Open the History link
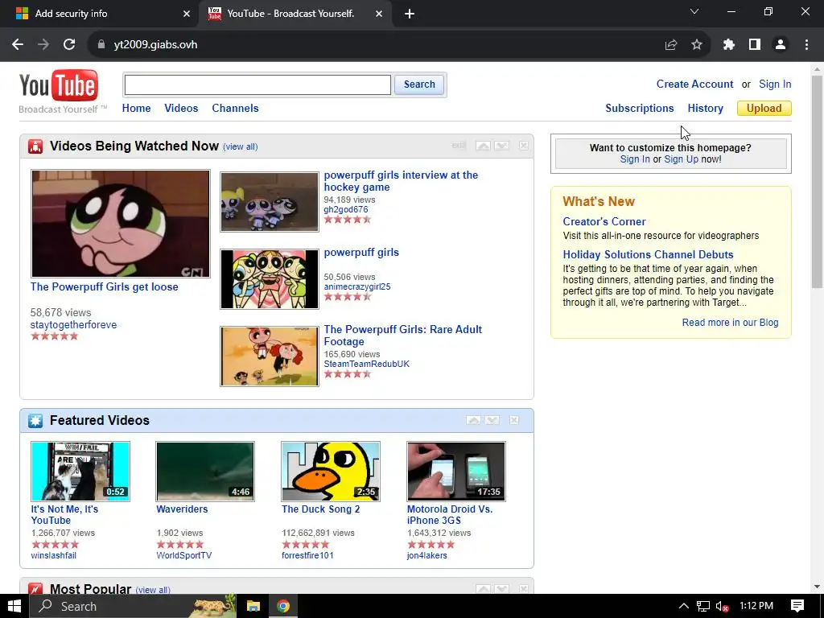Viewport: 824px width, 618px height. pyautogui.click(x=705, y=109)
